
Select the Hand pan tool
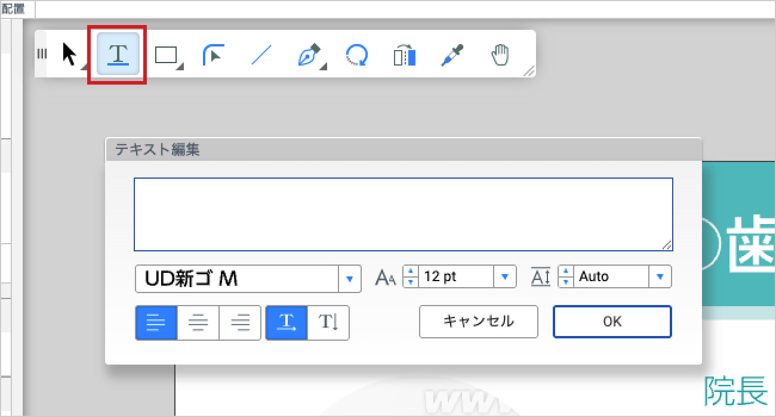(x=500, y=55)
